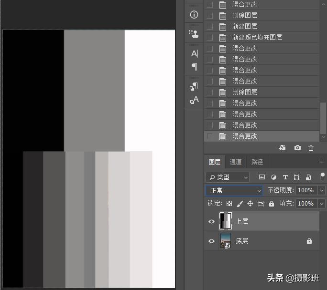Select the 新建图层 history state
327x290 pixels.
point(262,26)
